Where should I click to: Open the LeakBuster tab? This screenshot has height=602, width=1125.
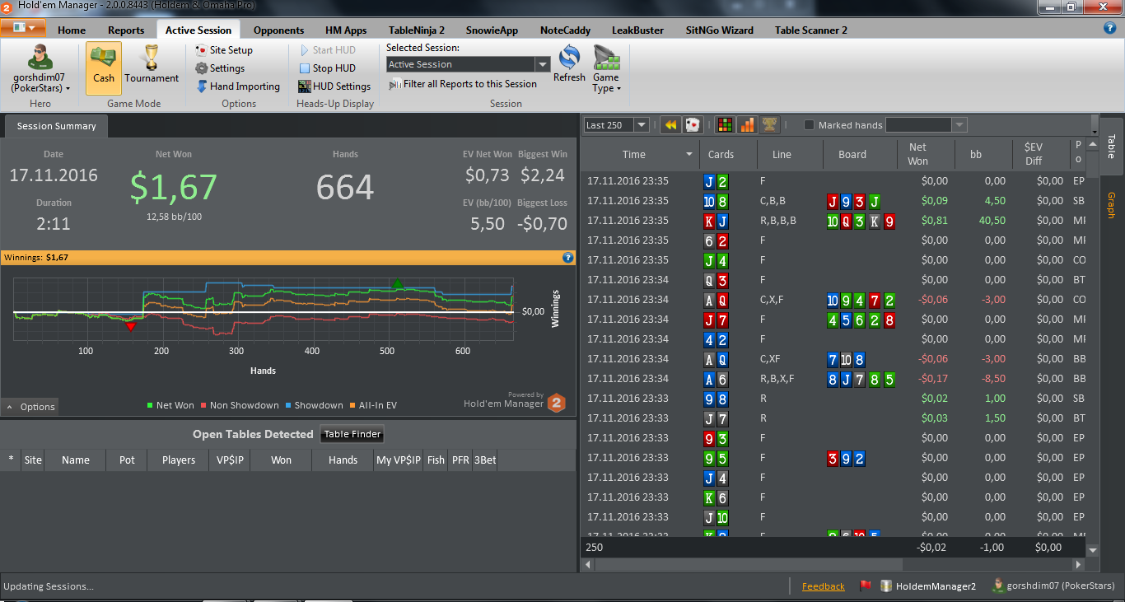point(637,30)
